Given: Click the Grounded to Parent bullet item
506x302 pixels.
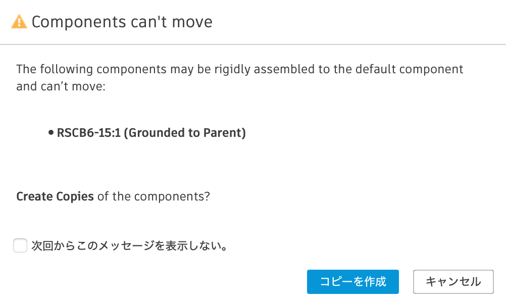Looking at the screenshot, I should pos(151,133).
